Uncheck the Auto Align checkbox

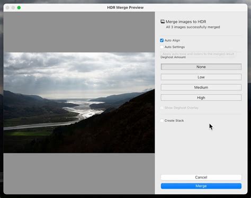point(162,40)
